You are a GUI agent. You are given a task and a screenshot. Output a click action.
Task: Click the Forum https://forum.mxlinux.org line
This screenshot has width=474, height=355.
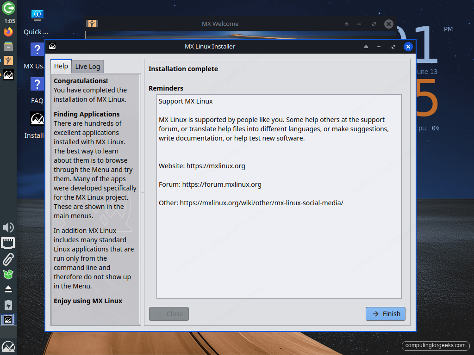[210, 184]
